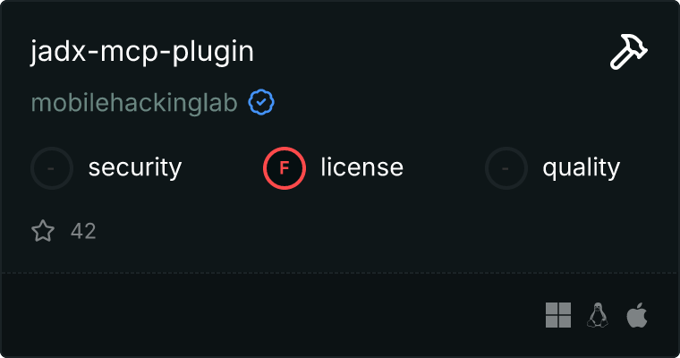Click the star icon
This screenshot has width=680, height=358.
43,232
